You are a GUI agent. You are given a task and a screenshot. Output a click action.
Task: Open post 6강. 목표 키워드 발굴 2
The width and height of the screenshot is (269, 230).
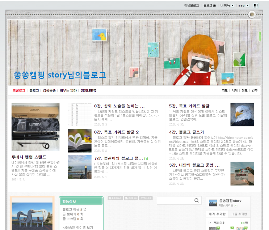click(116, 132)
